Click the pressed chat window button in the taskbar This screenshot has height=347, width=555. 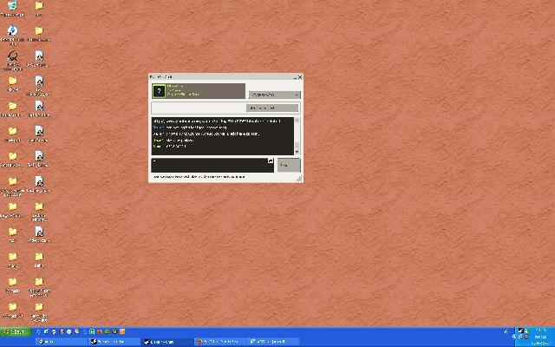point(166,342)
